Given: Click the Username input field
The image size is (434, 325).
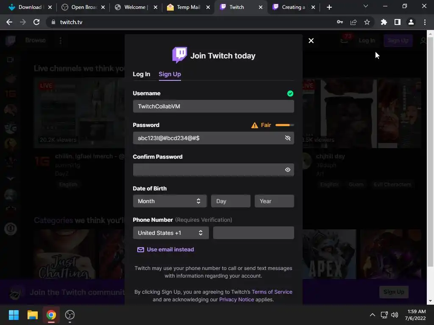Looking at the screenshot, I should pos(213,106).
